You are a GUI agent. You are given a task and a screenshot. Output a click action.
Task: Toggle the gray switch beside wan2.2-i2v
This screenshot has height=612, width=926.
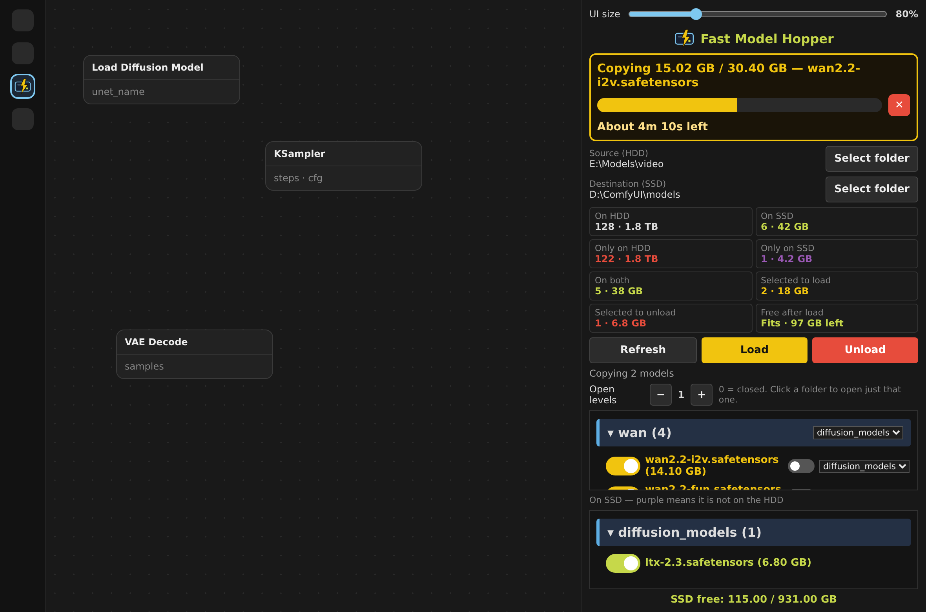(x=801, y=466)
